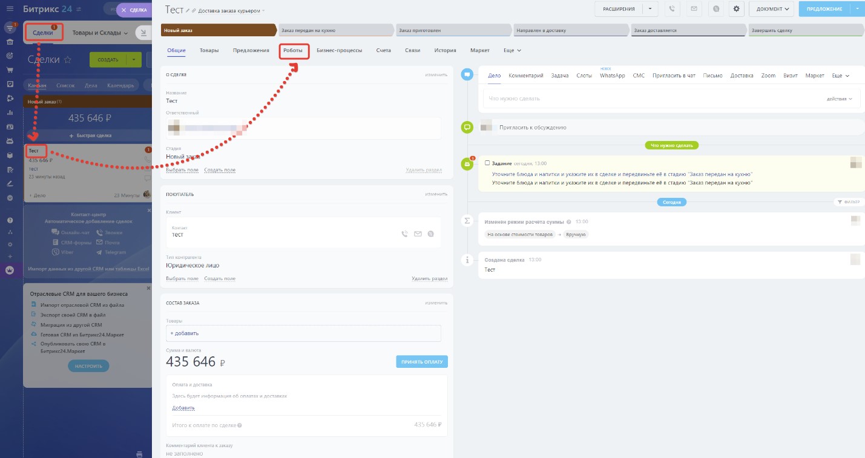This screenshot has height=458, width=865.
Task: Switch to the Роботы tab
Action: (x=293, y=51)
